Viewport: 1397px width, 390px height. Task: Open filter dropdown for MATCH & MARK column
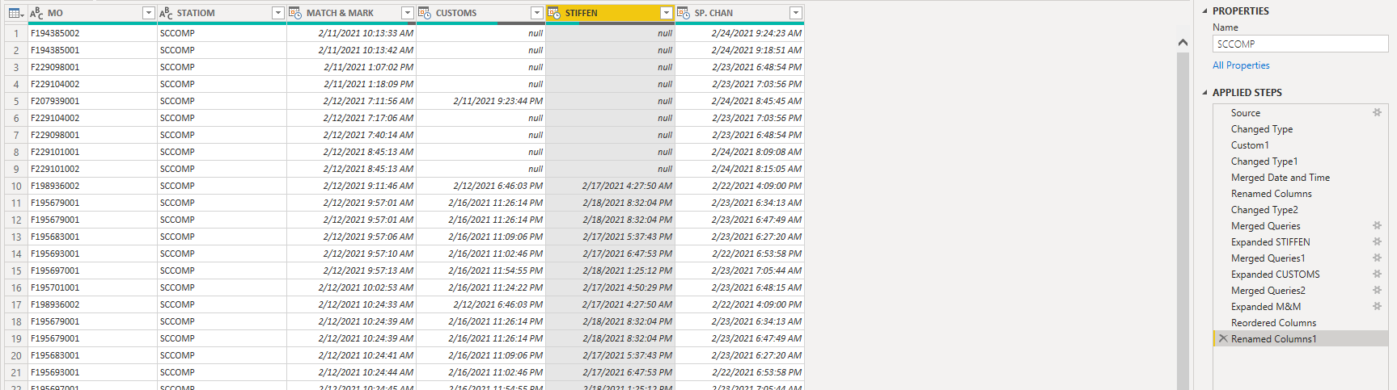tap(407, 13)
